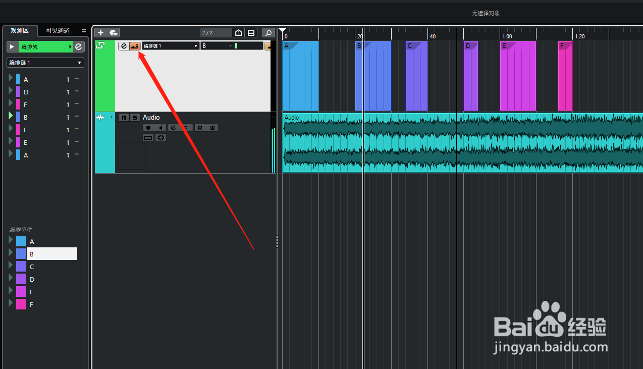Screen dimensions: 643x369
Task: Click the arranger track type icon
Action: (100, 45)
